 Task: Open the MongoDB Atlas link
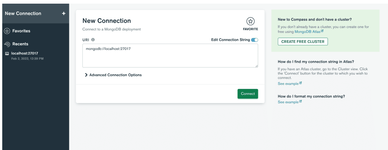tap(307, 32)
